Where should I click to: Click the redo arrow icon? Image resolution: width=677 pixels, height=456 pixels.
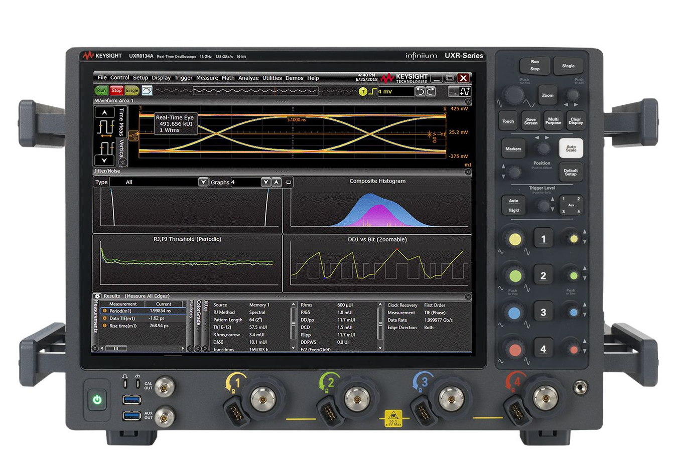tap(431, 91)
